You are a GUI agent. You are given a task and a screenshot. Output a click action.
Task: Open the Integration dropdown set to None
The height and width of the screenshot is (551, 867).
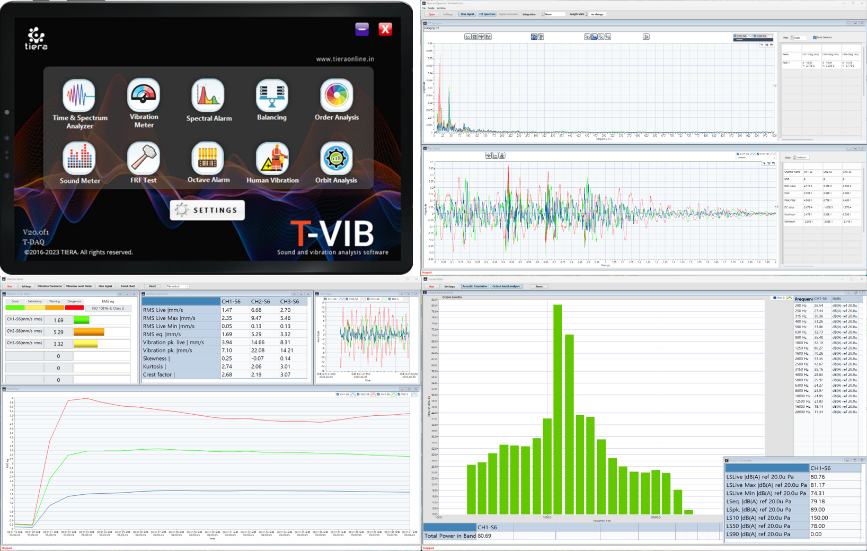click(554, 14)
